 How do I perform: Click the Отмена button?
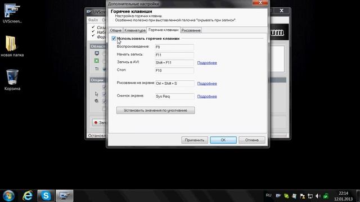click(x=252, y=140)
